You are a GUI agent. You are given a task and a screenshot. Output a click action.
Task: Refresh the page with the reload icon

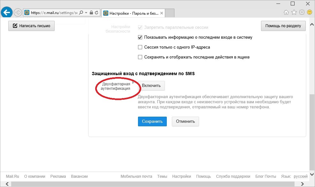pos(97,13)
